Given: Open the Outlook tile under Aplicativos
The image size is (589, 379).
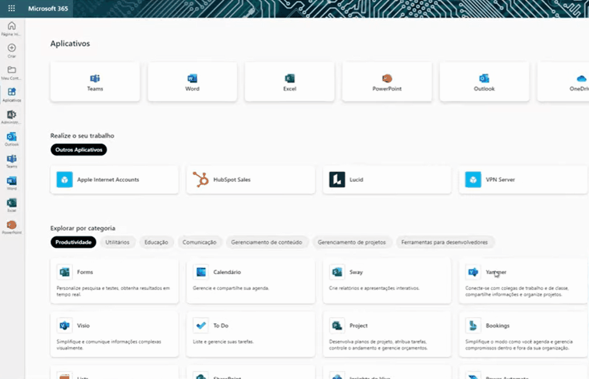Looking at the screenshot, I should 484,82.
